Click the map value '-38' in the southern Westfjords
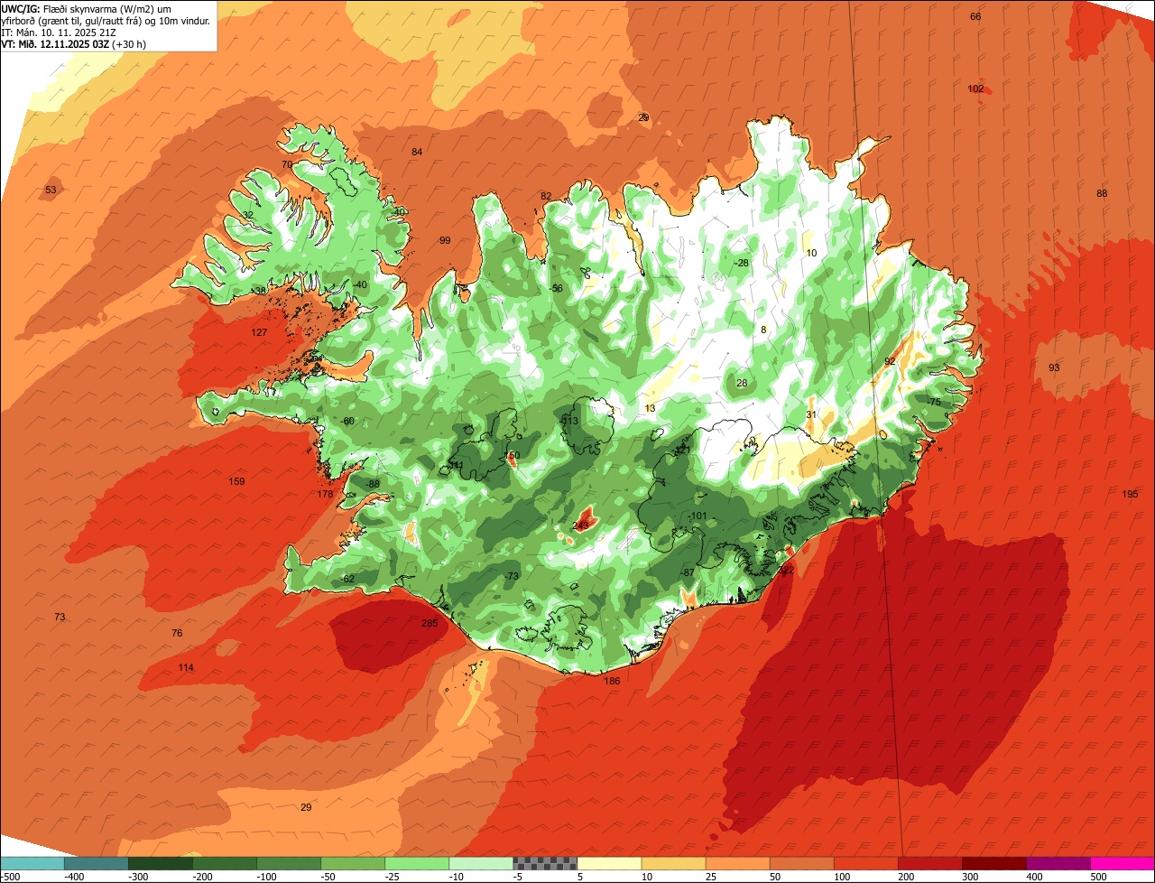This screenshot has width=1155, height=883. (259, 291)
